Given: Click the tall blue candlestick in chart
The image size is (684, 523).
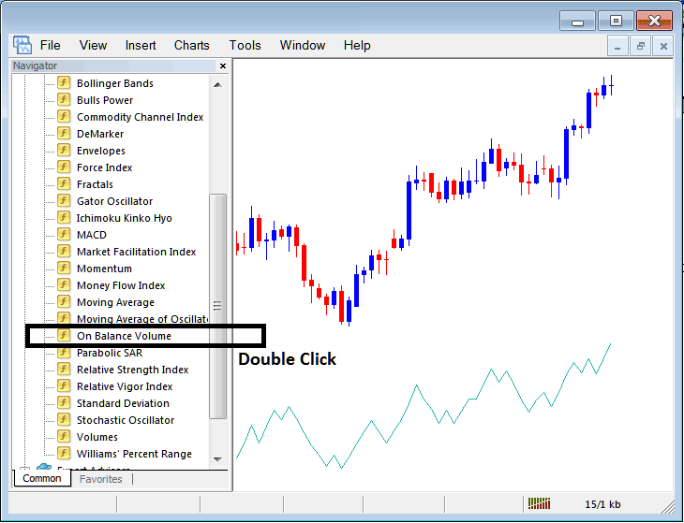Looking at the screenshot, I should [409, 211].
